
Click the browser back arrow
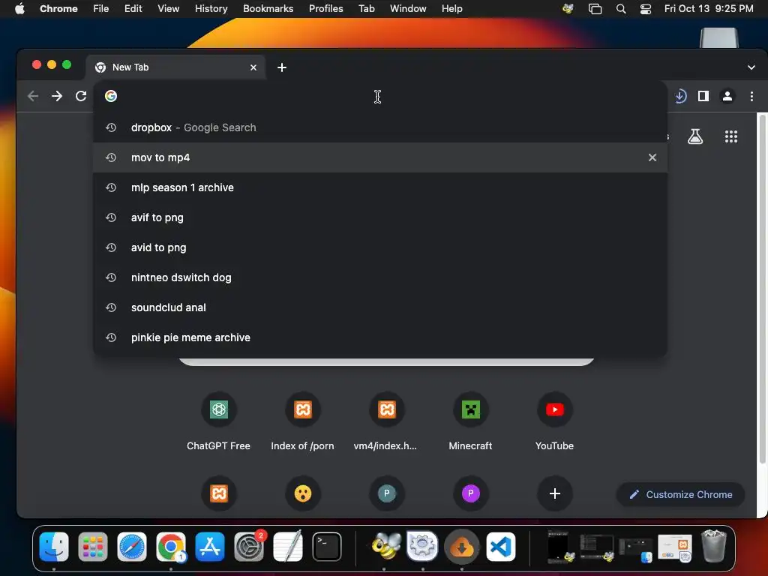point(33,96)
